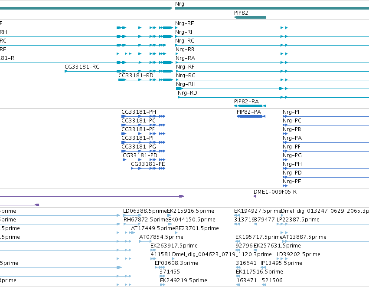Select the Nrg-RH transcript label
Screen dimensions: 369x287
(186, 84)
